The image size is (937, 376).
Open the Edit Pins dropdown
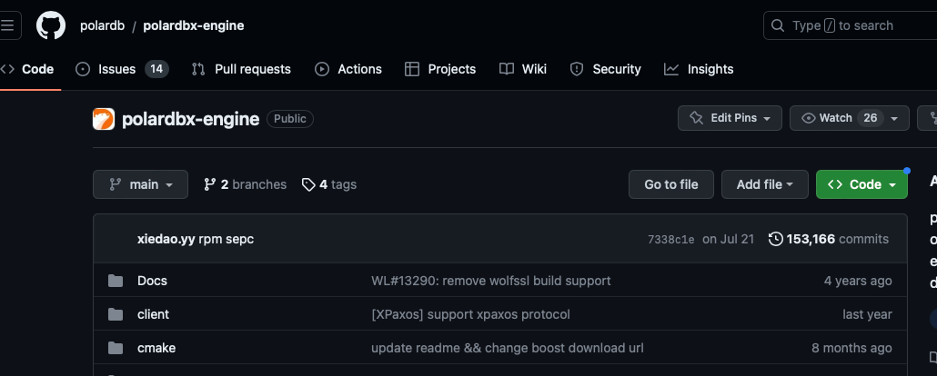click(x=730, y=118)
